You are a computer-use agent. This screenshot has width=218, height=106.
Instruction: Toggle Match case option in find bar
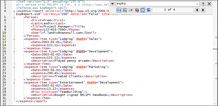pos(119,10)
